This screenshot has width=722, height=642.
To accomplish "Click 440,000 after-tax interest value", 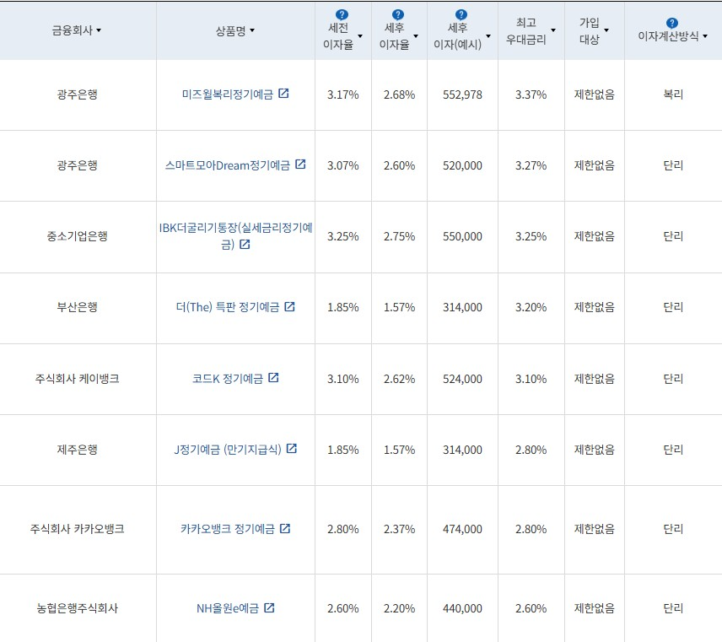I will (462, 609).
